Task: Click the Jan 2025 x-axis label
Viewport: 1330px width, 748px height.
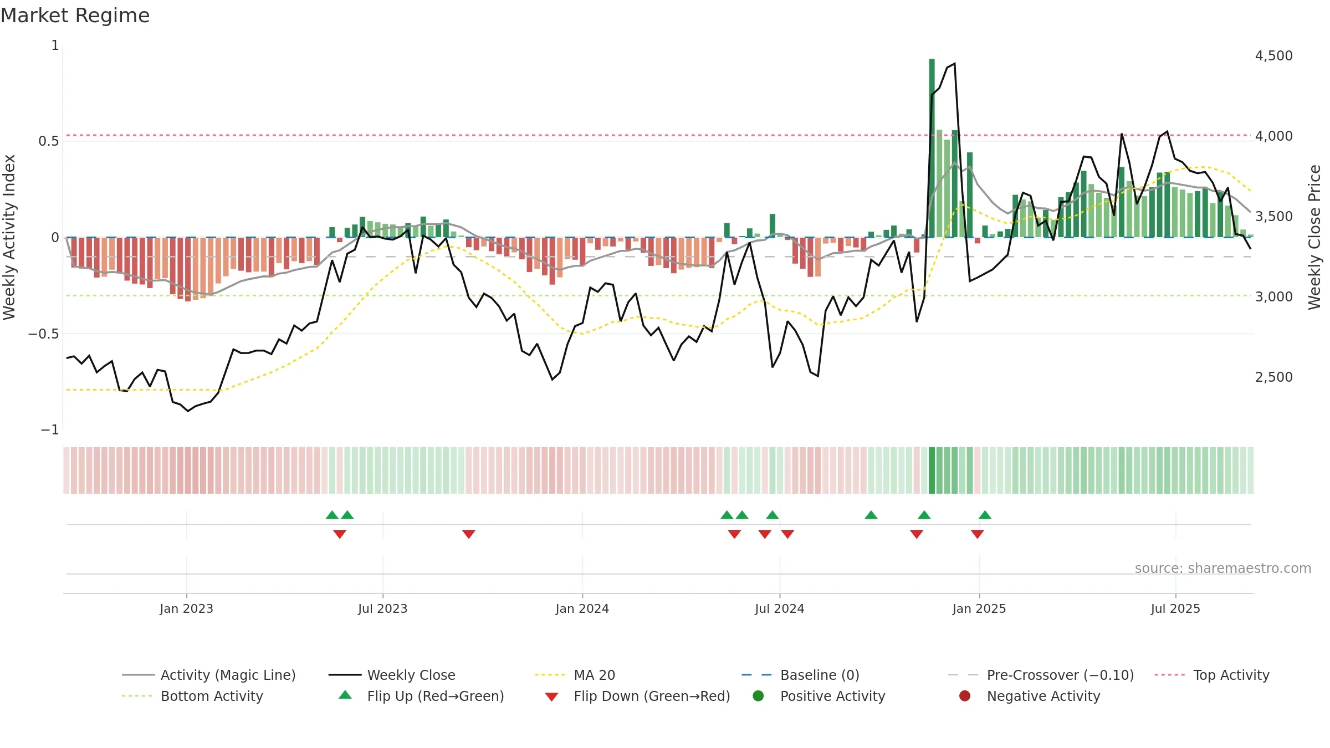Action: 979,608
